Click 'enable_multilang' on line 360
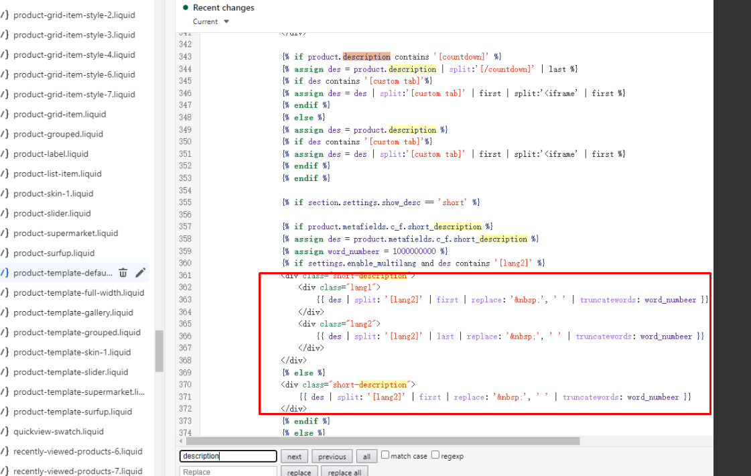Image resolution: width=751 pixels, height=476 pixels. pyautogui.click(x=382, y=263)
